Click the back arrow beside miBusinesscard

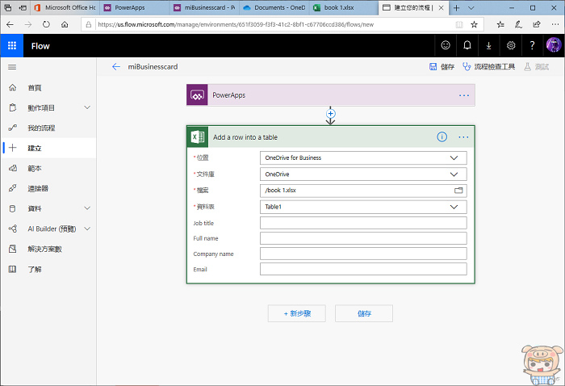pos(116,66)
